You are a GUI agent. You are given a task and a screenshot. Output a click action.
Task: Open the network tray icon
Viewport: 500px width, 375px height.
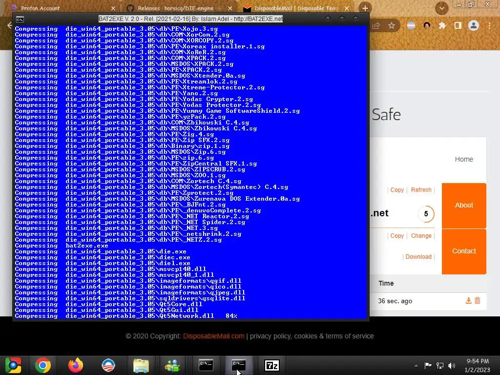click(440, 365)
